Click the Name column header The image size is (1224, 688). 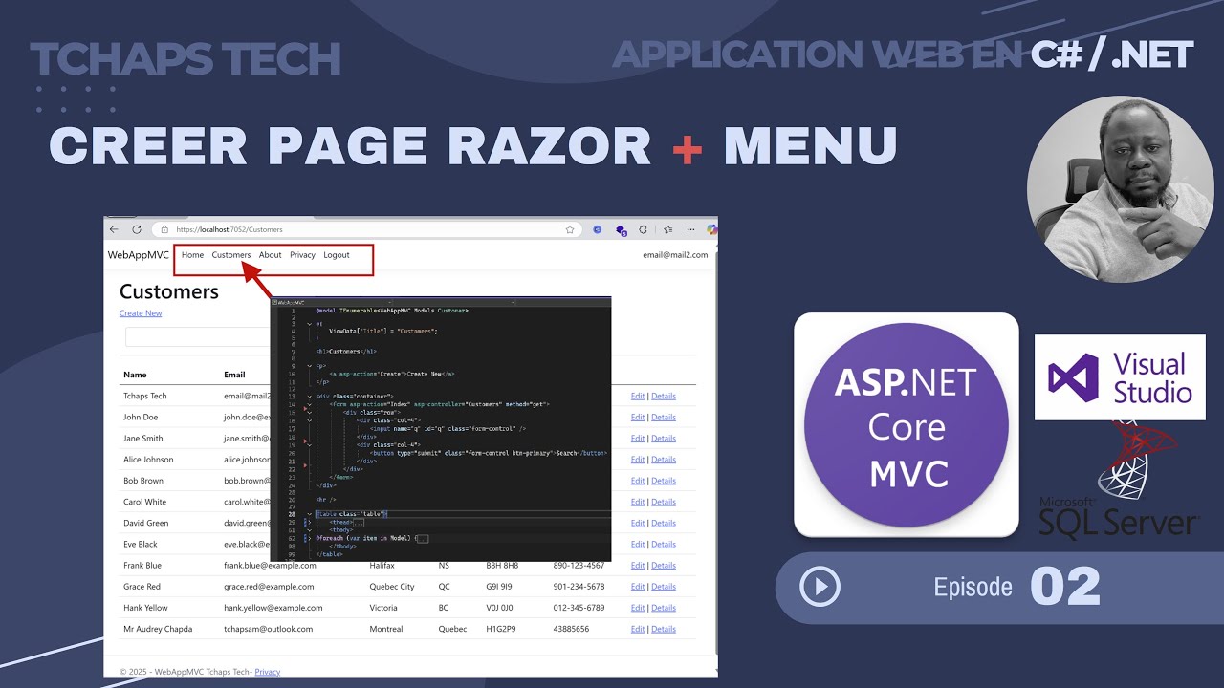coord(135,375)
